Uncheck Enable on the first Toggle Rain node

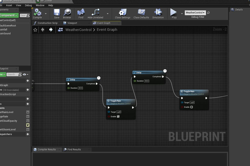(118, 117)
